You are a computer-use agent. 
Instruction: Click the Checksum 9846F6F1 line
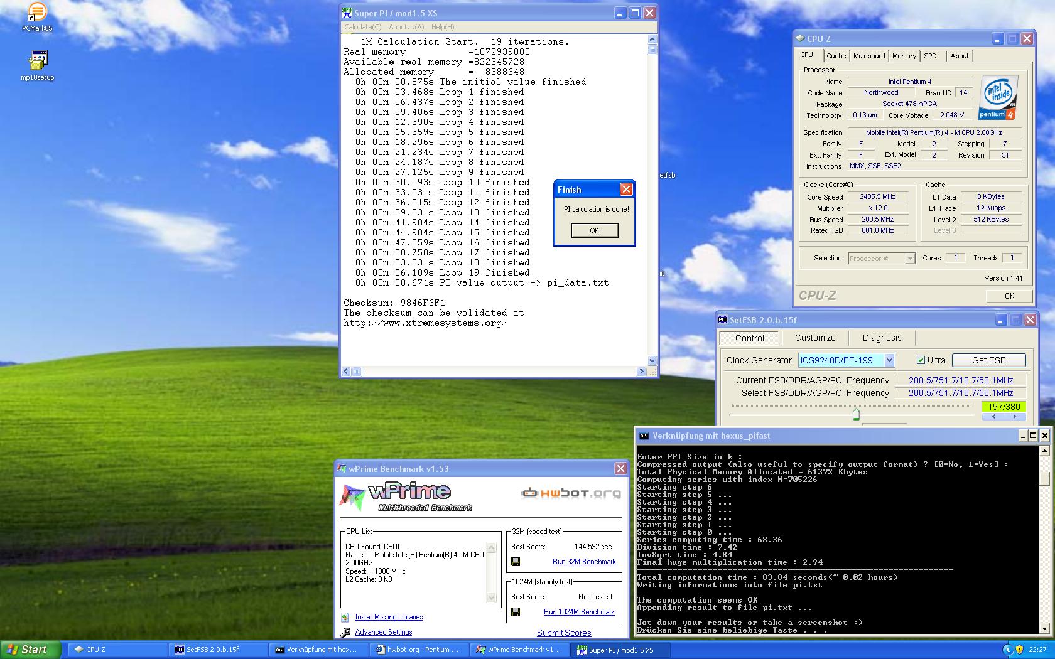(x=394, y=303)
